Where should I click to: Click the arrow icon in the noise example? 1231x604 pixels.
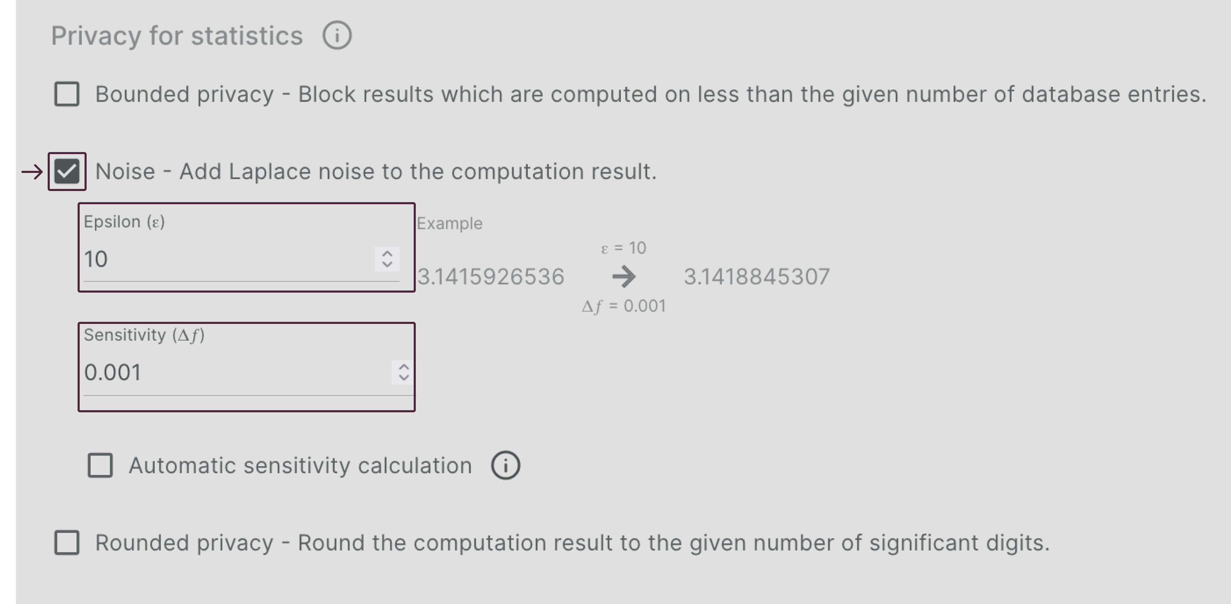click(624, 277)
